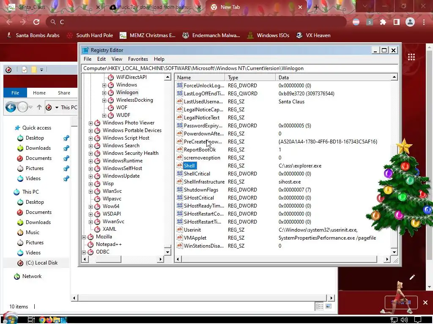Expand the WirelessDocking key
This screenshot has width=433, height=324.
104,100
